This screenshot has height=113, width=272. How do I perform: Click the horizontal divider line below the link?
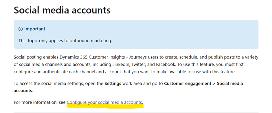tap(136, 112)
